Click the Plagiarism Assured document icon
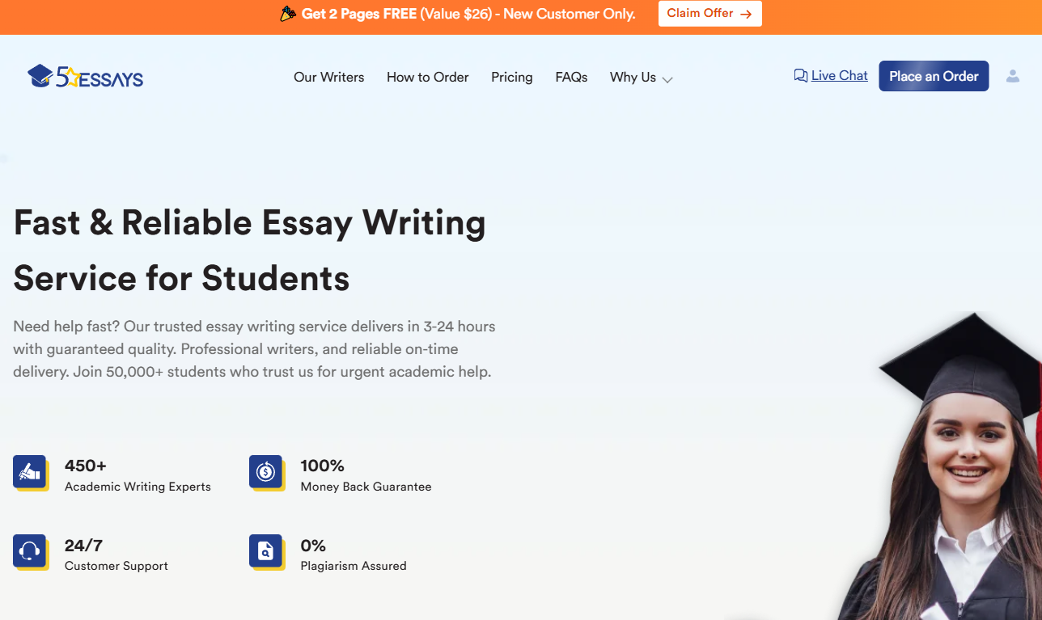Viewport: 1042px width, 620px height. click(x=266, y=551)
